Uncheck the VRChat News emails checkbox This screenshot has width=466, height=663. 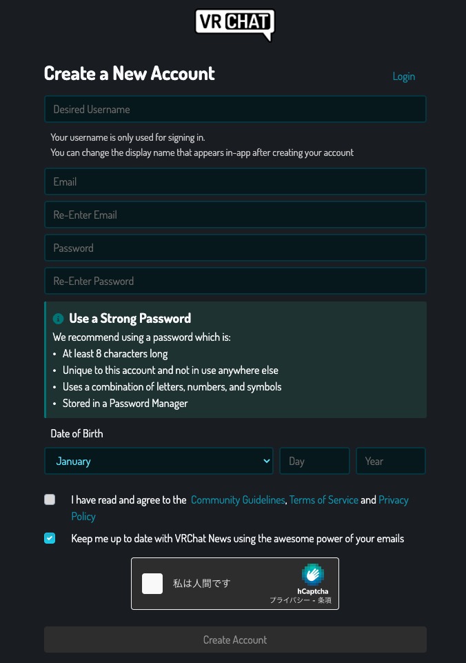(50, 538)
